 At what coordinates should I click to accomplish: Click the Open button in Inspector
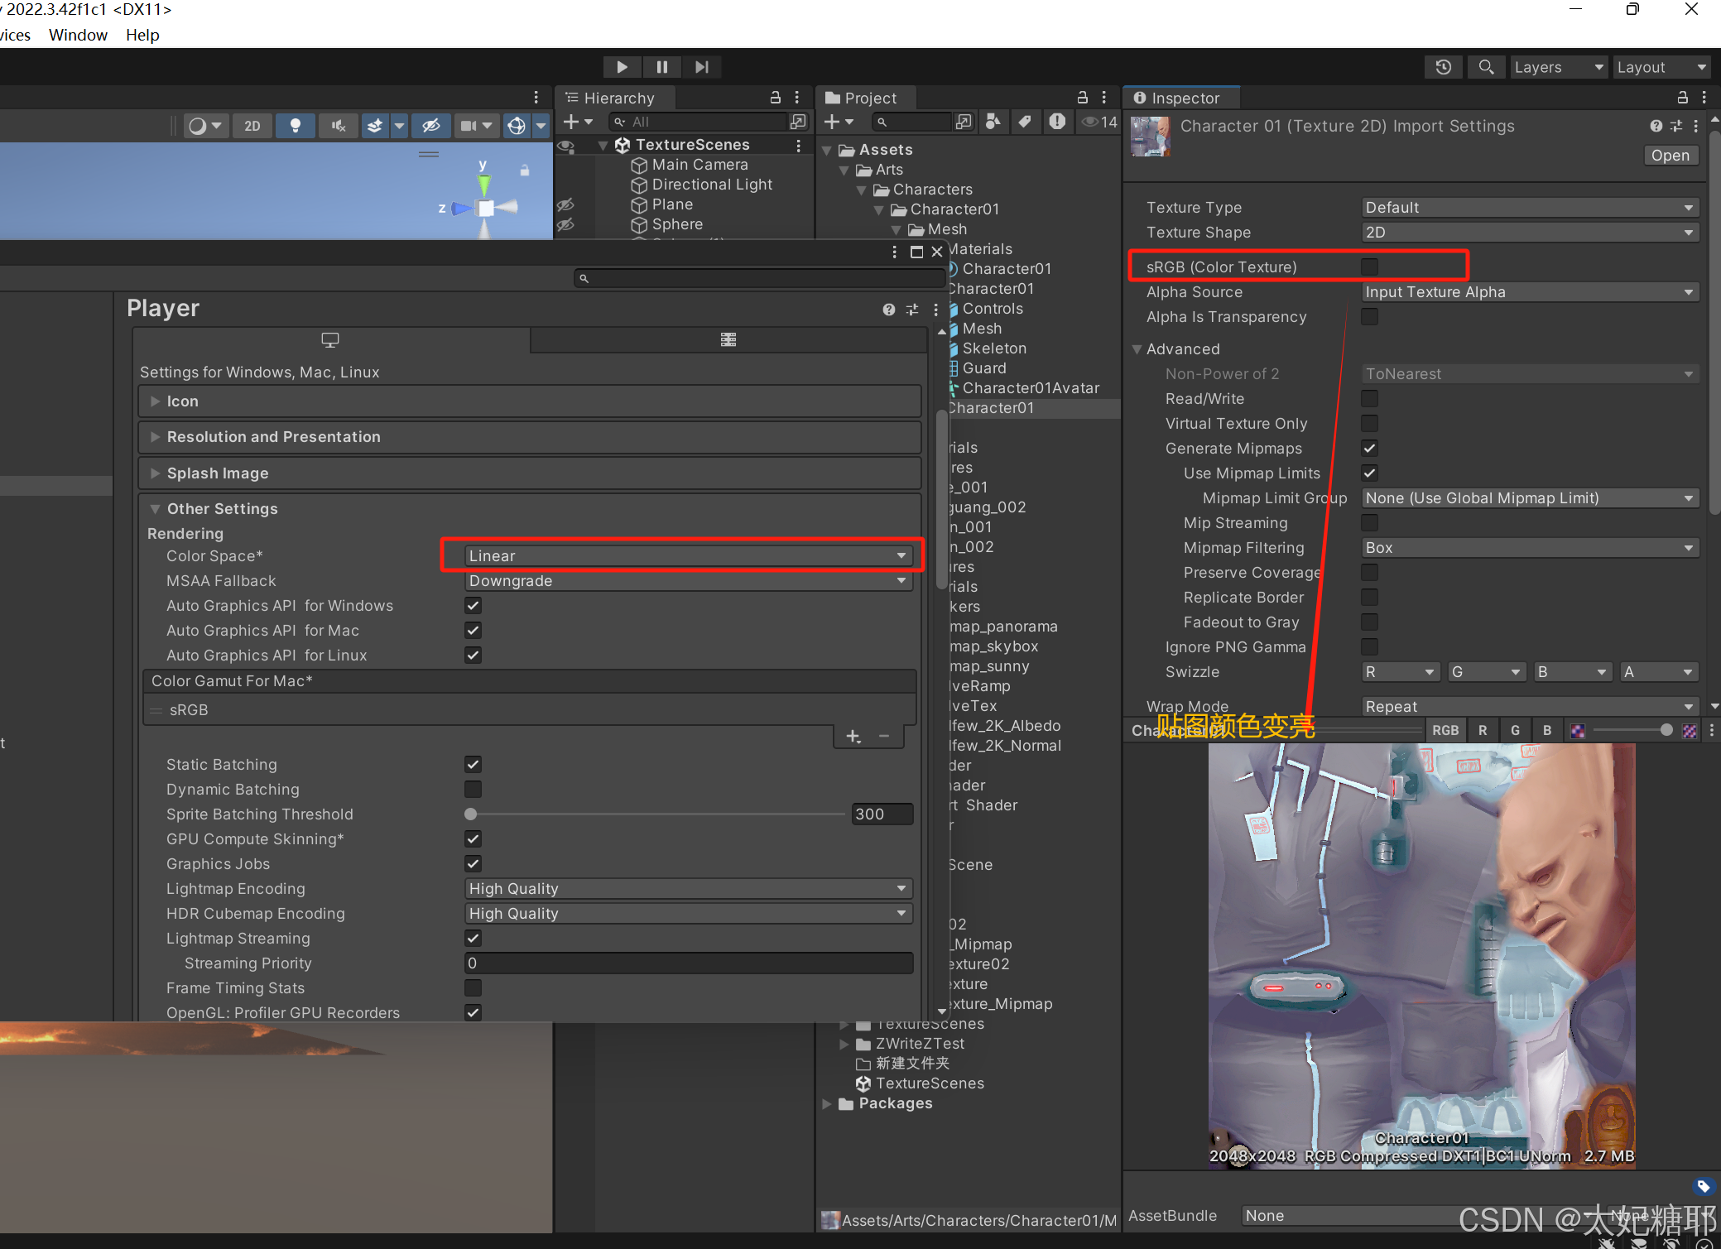coord(1670,156)
